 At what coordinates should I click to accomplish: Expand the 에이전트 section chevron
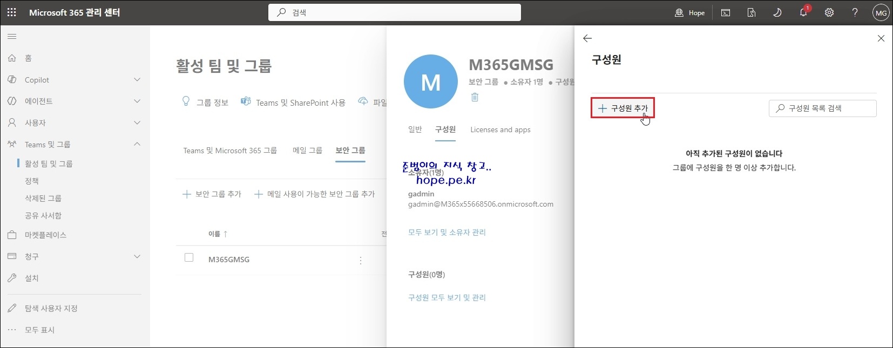pos(137,101)
